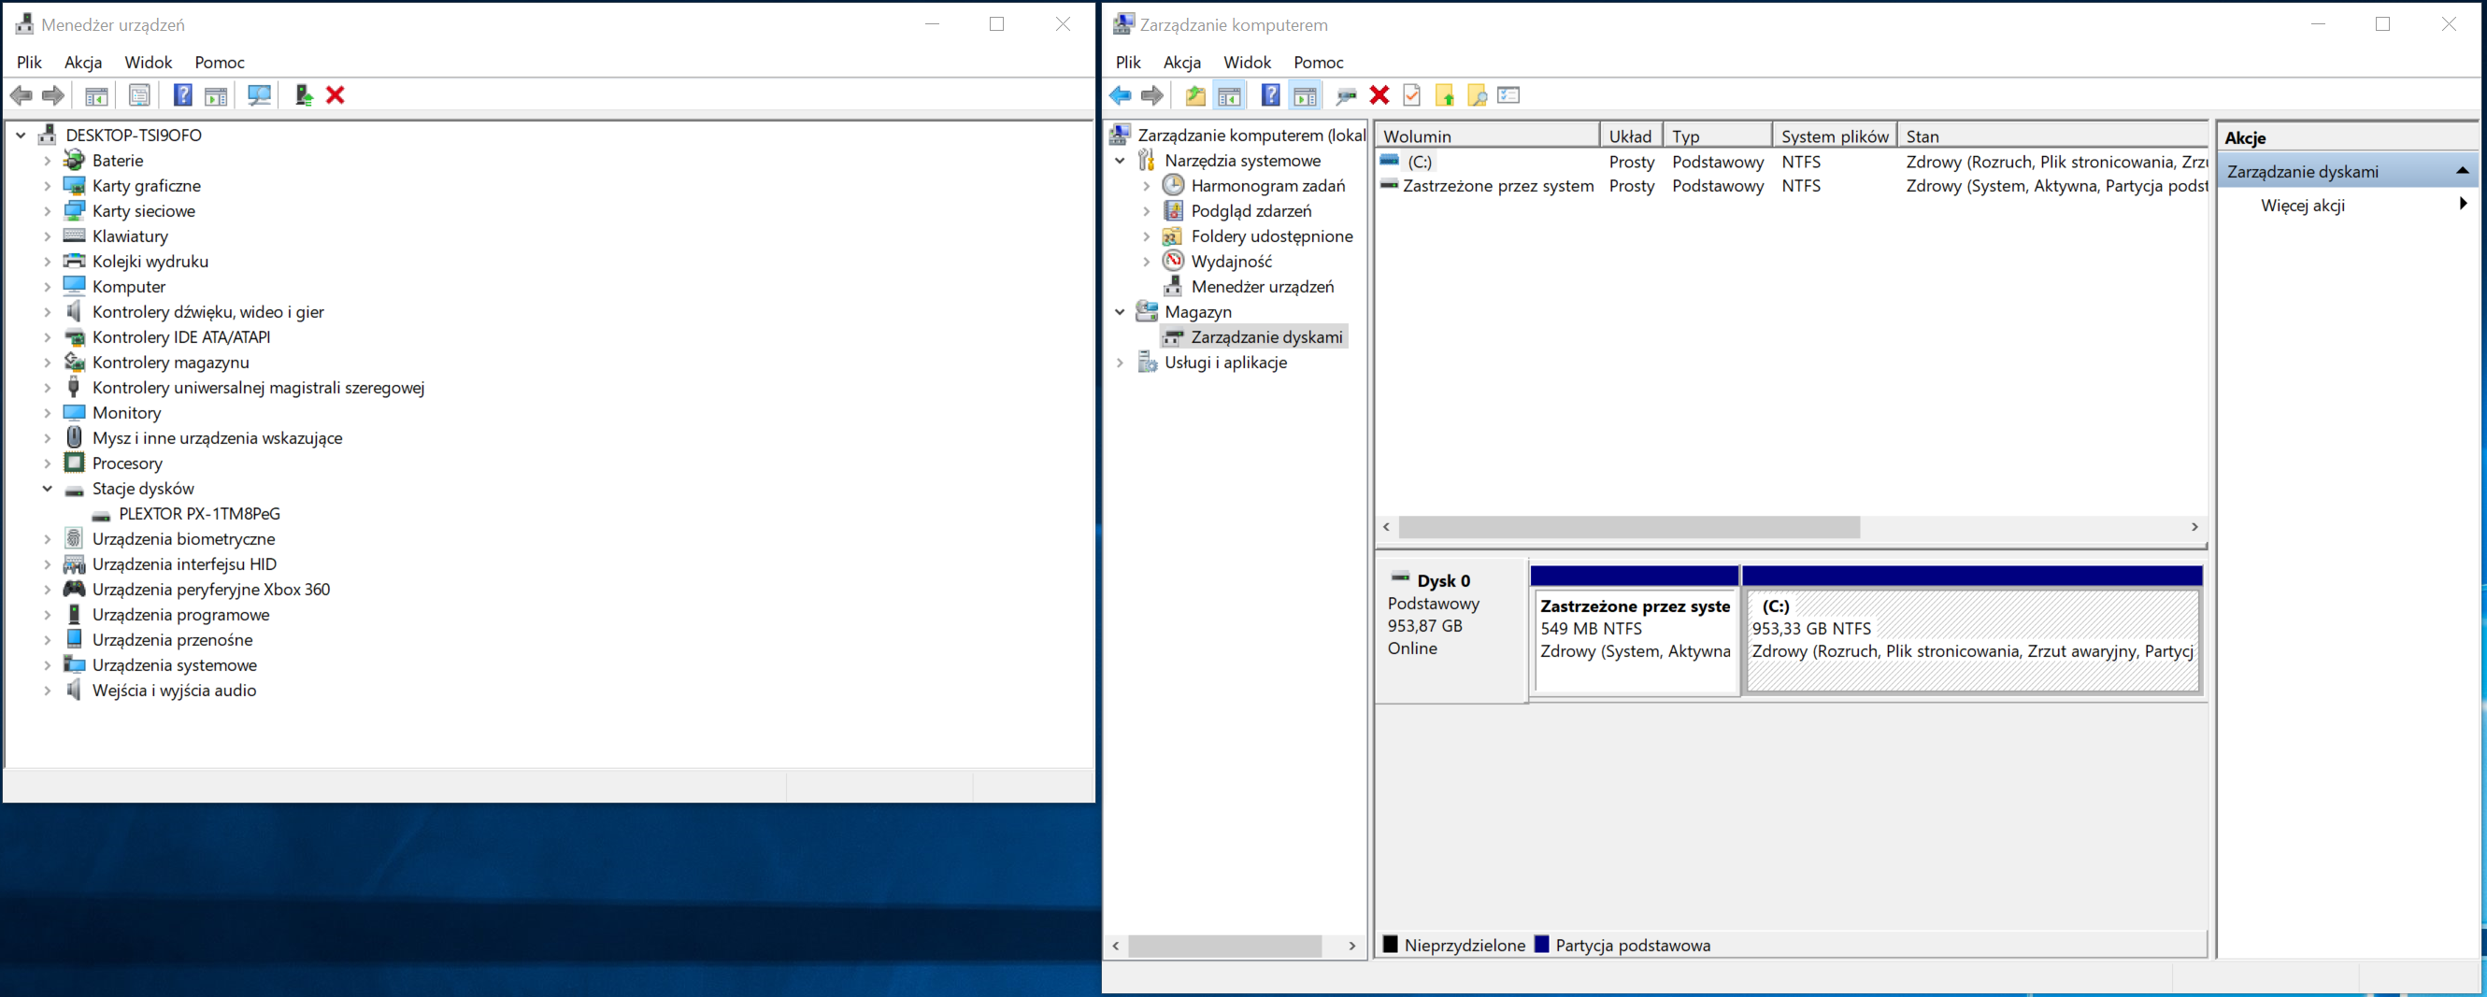The width and height of the screenshot is (2487, 997).
Task: Toggle Show/Hide action pane in Zarządzanie komputerem
Action: point(1305,95)
